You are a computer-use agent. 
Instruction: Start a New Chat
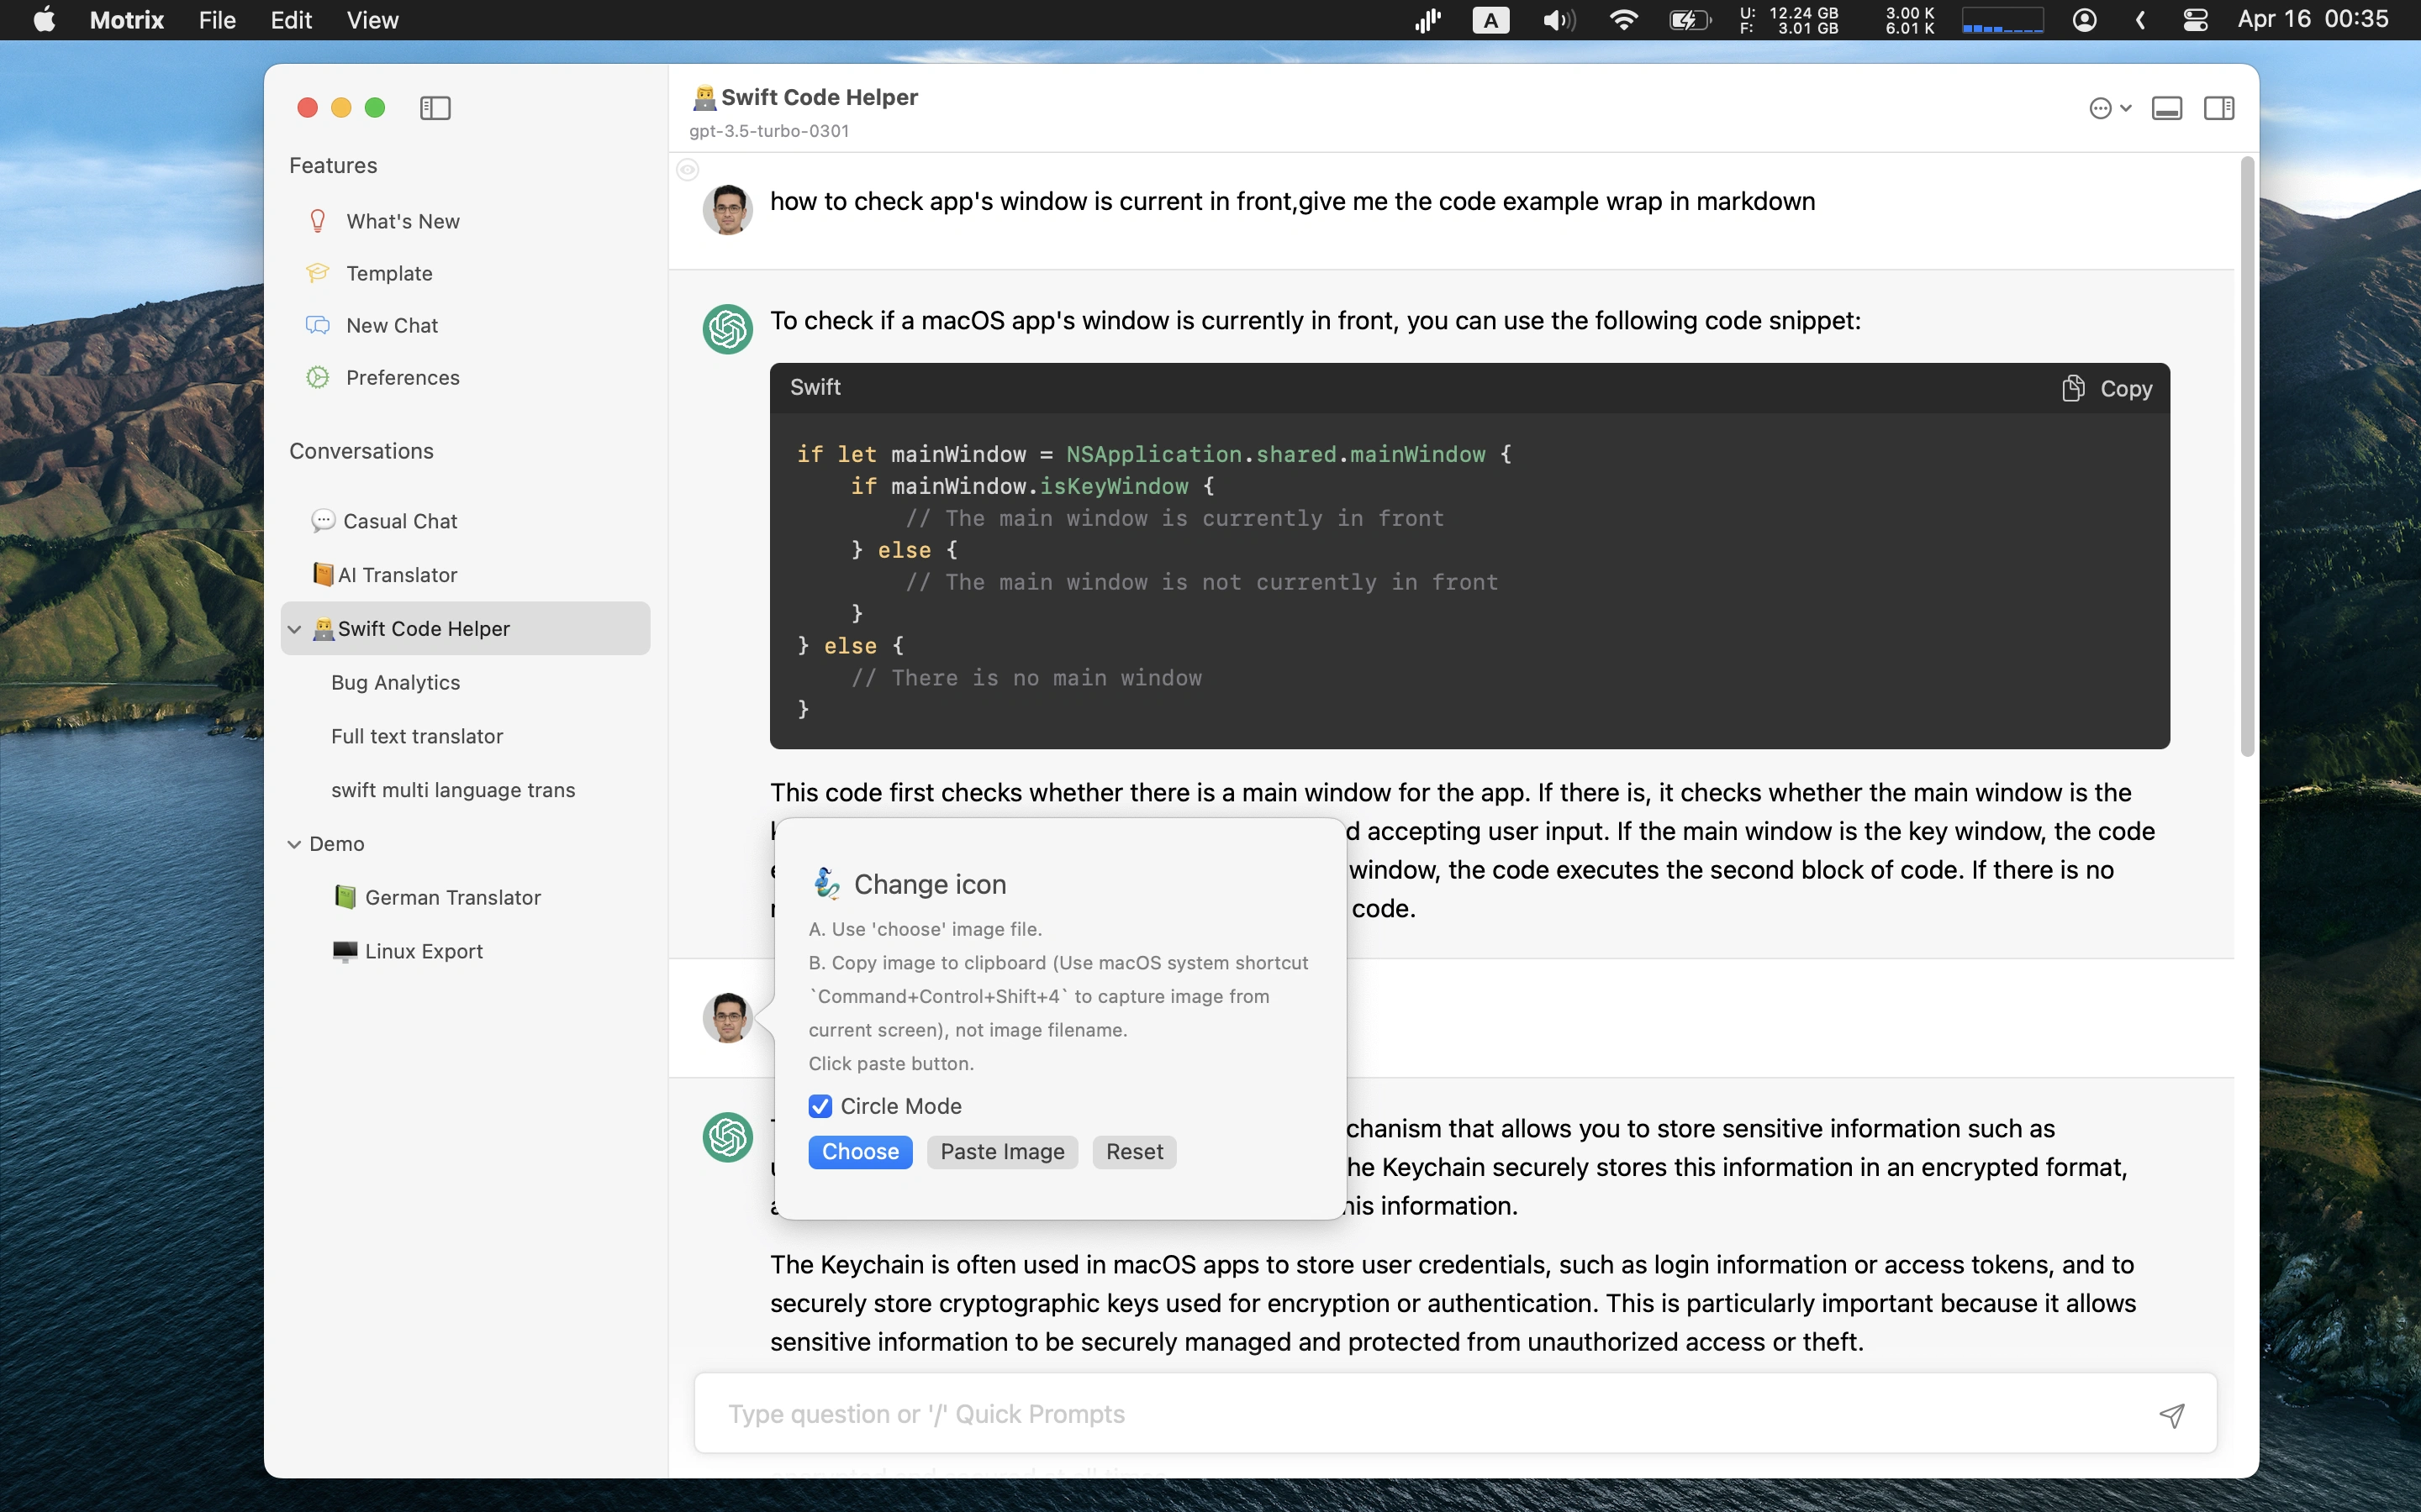[391, 325]
